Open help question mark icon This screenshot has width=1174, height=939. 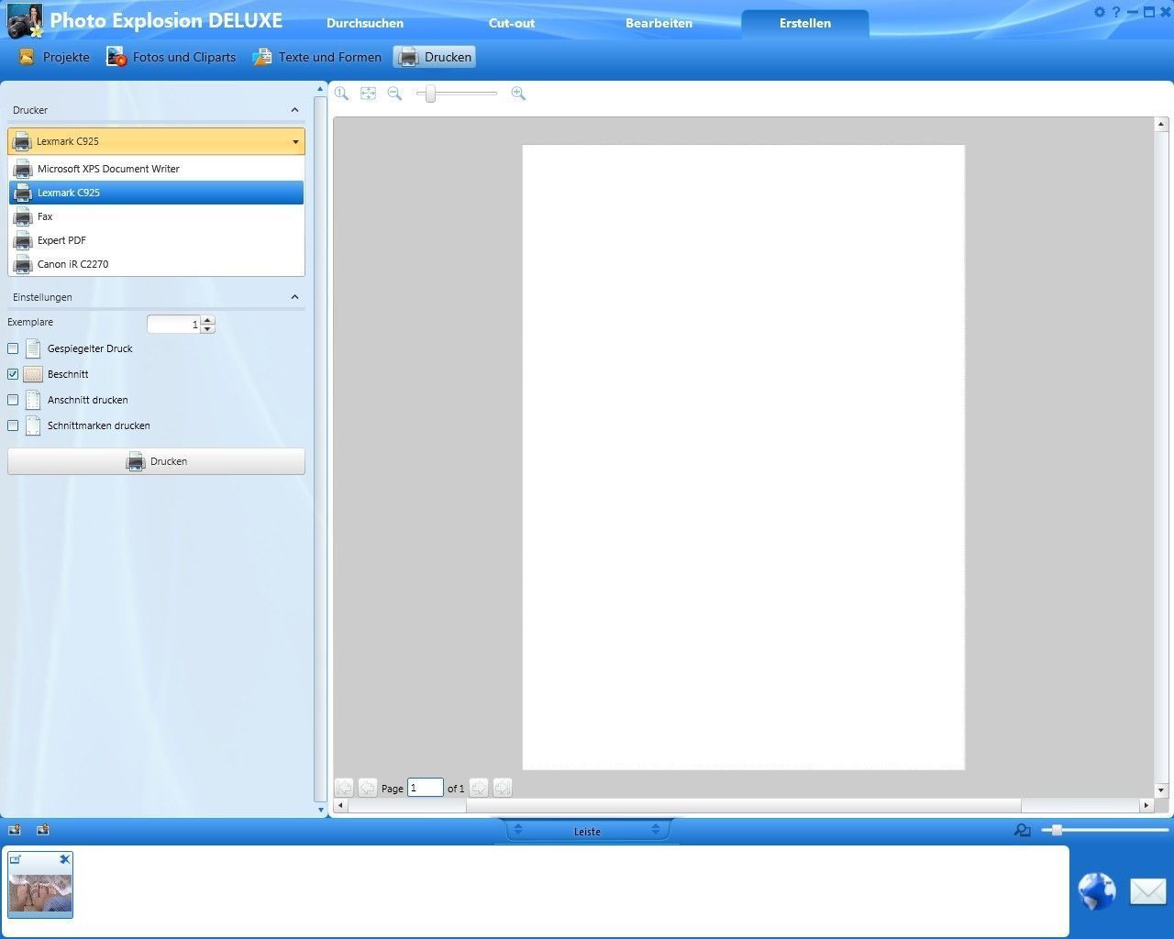click(1116, 12)
